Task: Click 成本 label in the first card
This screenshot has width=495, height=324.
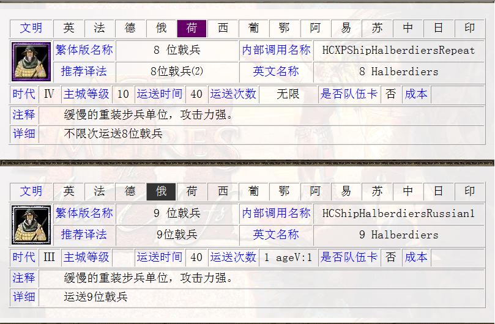Action: tap(416, 94)
